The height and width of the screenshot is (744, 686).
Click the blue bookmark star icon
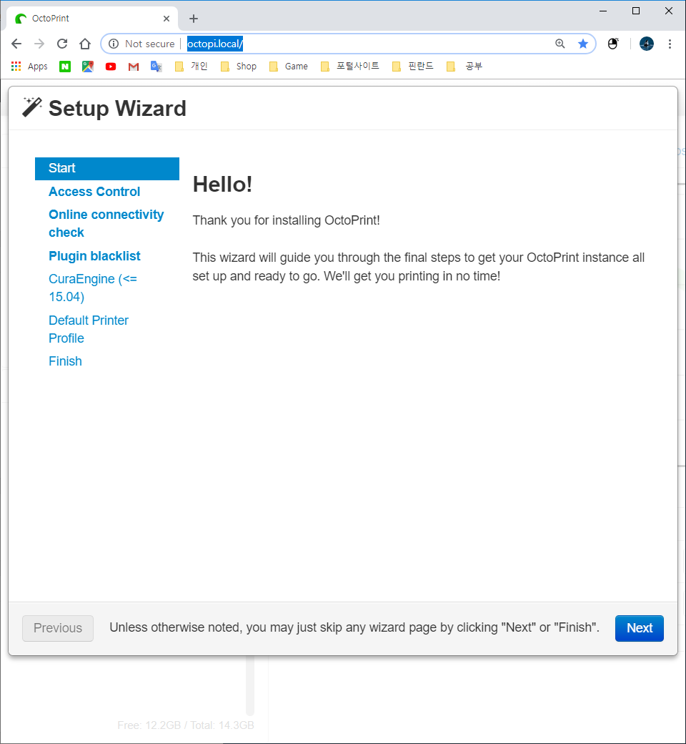point(583,44)
